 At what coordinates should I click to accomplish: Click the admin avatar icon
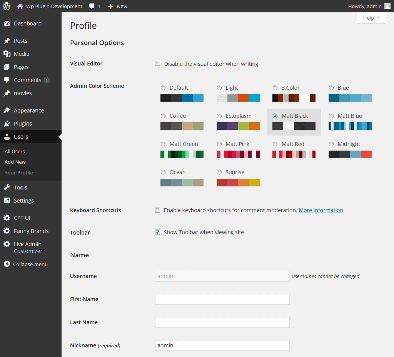click(387, 6)
